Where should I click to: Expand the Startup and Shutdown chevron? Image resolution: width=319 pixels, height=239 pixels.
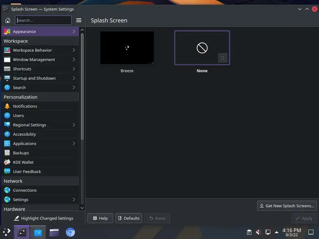click(74, 78)
